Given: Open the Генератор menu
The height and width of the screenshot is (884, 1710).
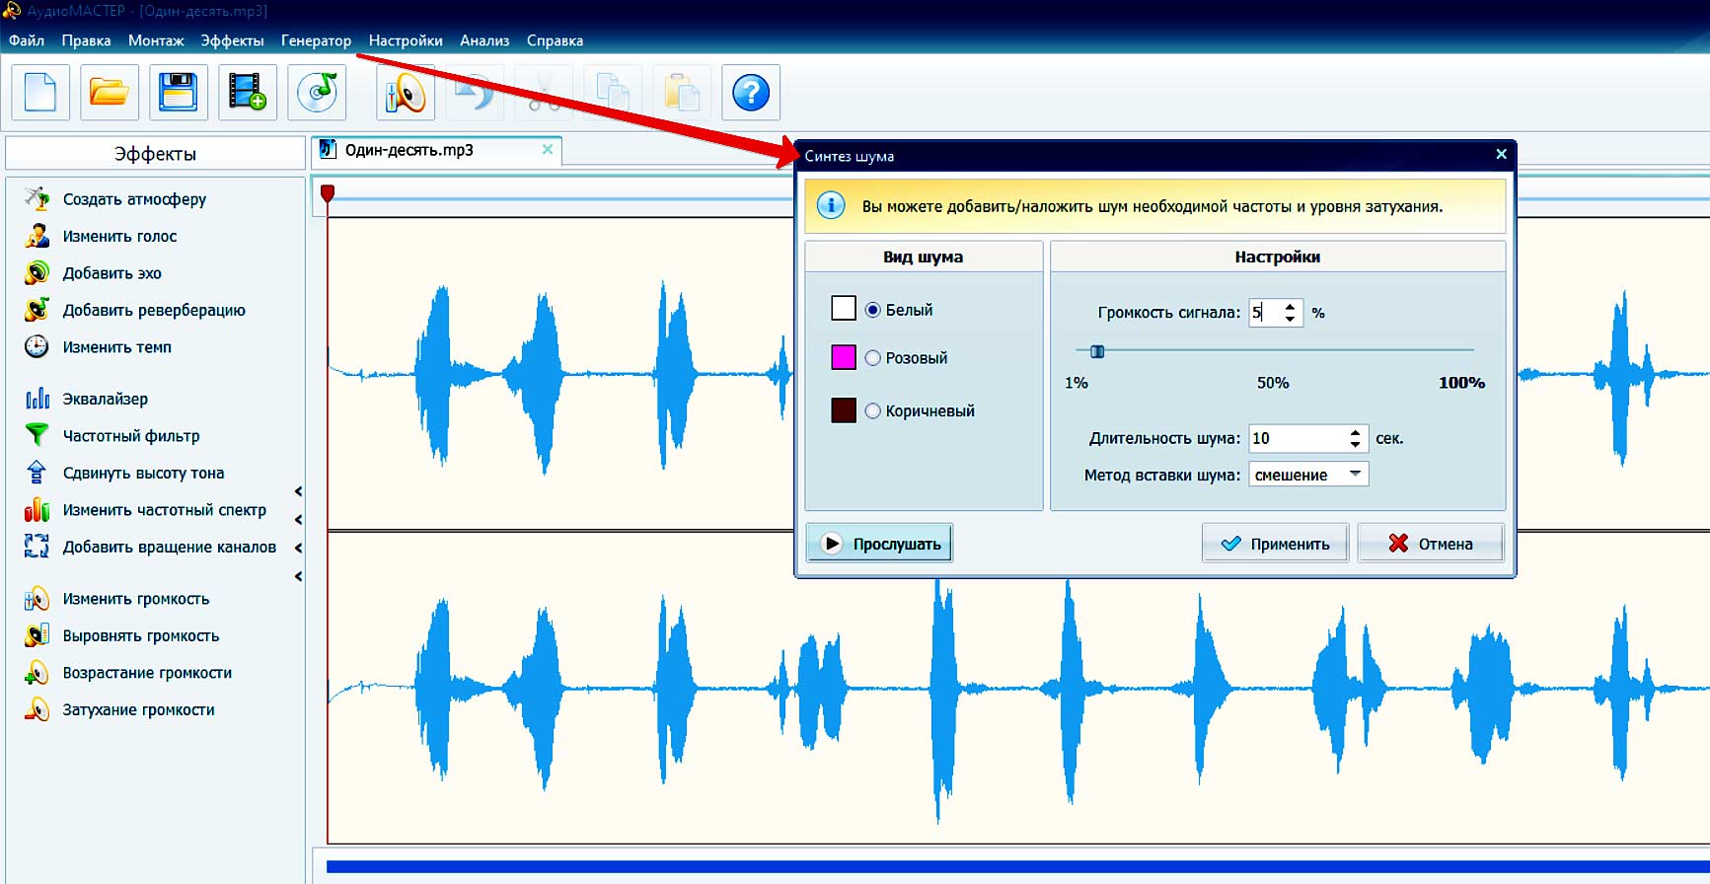Looking at the screenshot, I should tap(316, 40).
